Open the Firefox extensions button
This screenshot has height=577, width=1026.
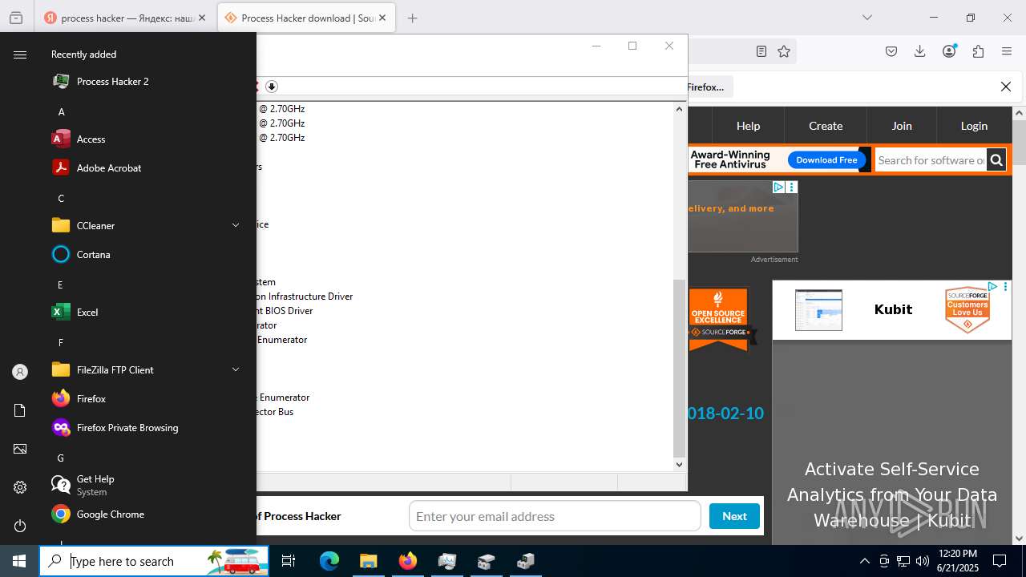pyautogui.click(x=978, y=51)
